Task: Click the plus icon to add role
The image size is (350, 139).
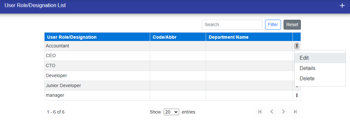Action: 342,6
